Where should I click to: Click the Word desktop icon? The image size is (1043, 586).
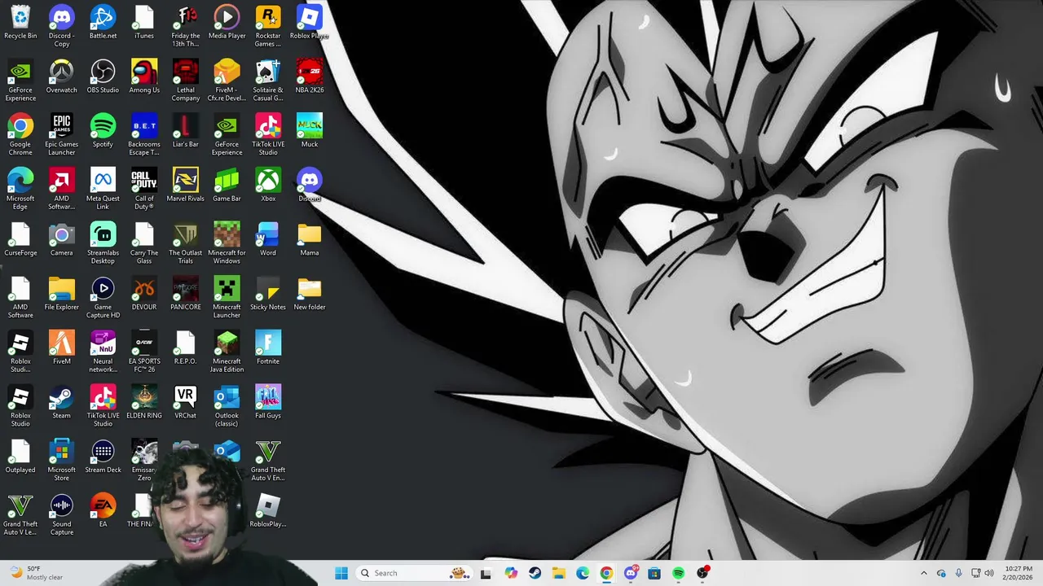point(268,240)
